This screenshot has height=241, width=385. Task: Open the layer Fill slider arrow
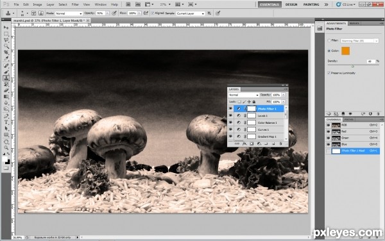pos(284,101)
